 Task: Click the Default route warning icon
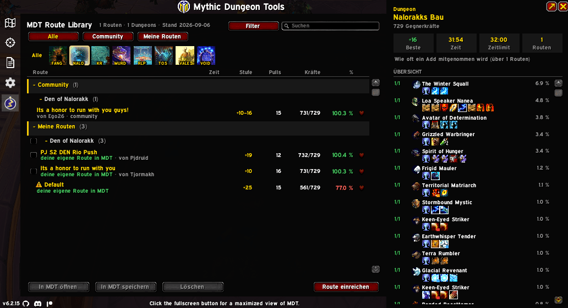39,184
